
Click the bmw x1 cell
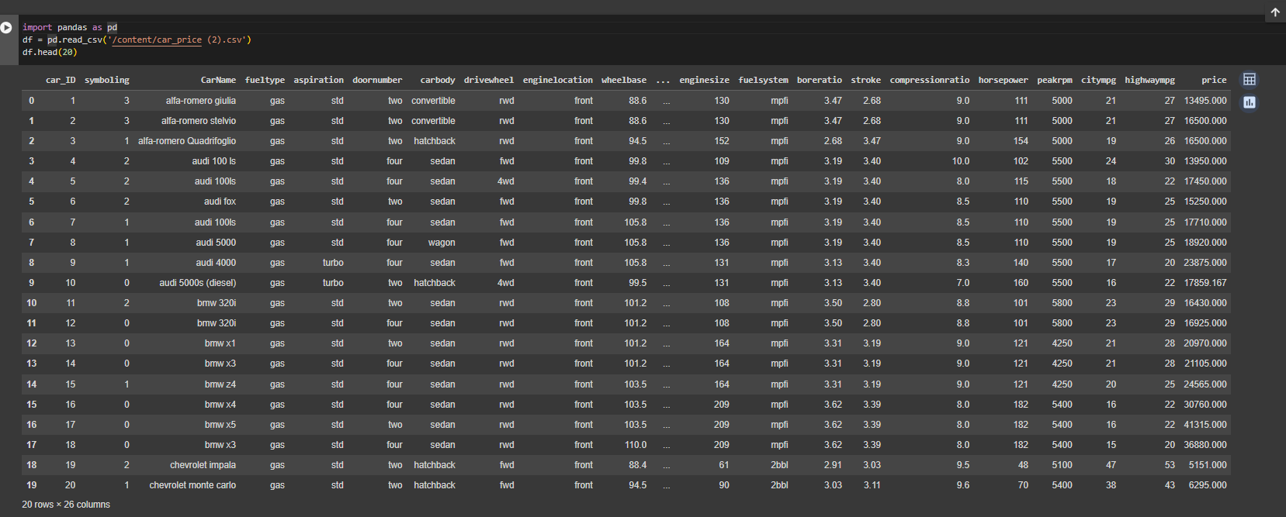pyautogui.click(x=220, y=343)
